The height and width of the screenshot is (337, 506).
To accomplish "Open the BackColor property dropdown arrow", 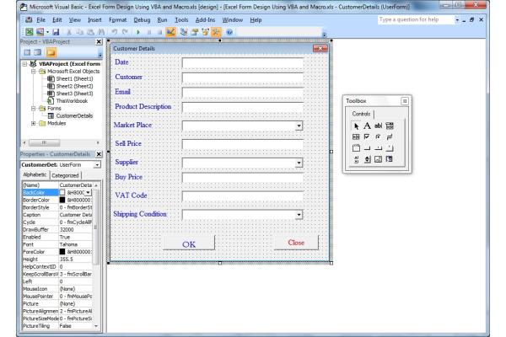I will [88, 193].
